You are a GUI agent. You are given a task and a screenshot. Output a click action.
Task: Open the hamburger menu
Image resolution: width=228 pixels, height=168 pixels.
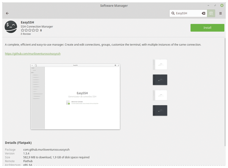coord(220,13)
